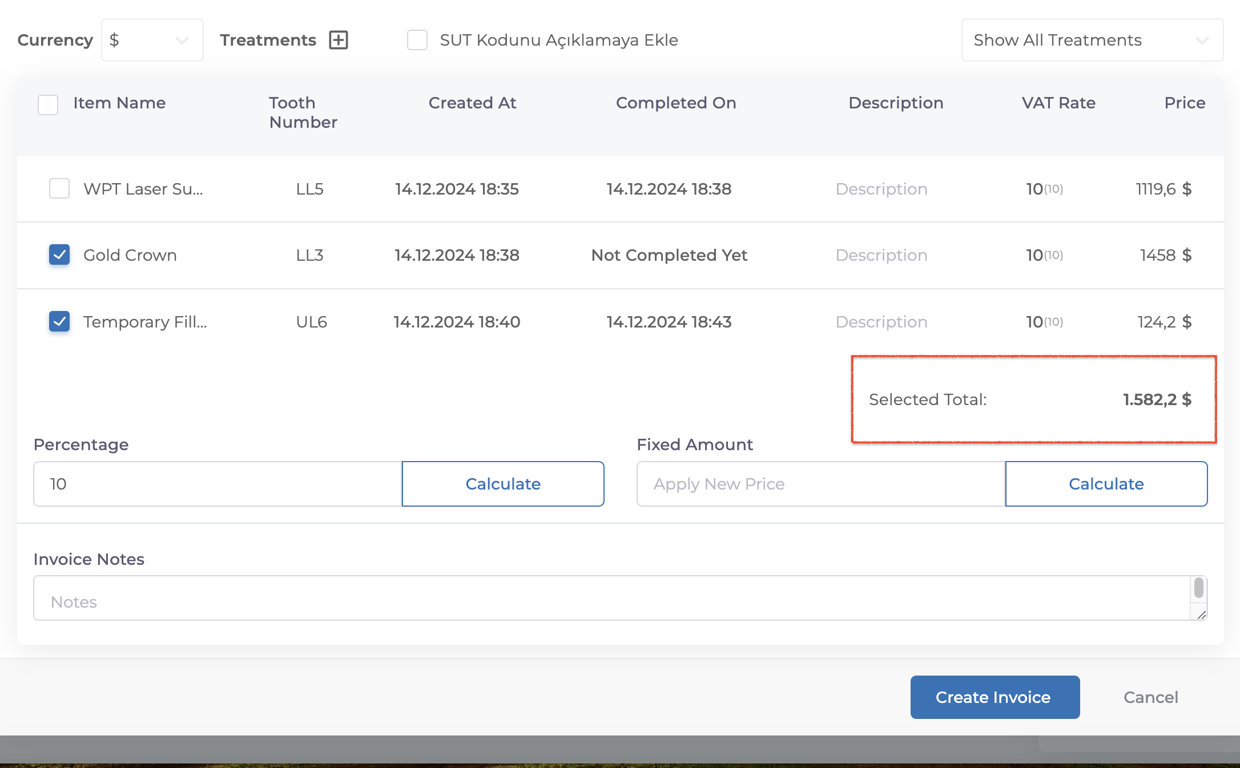Edit Description of Gold Crown row
Image resolution: width=1240 pixels, height=768 pixels.
pyautogui.click(x=881, y=255)
